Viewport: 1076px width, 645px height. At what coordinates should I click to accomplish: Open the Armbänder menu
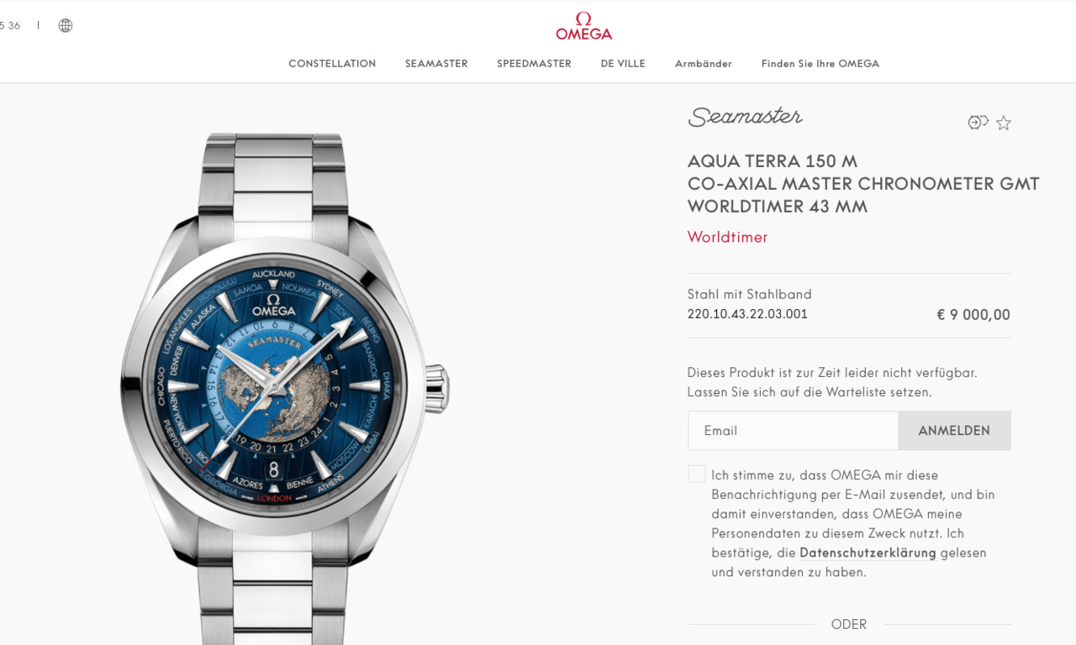[704, 64]
